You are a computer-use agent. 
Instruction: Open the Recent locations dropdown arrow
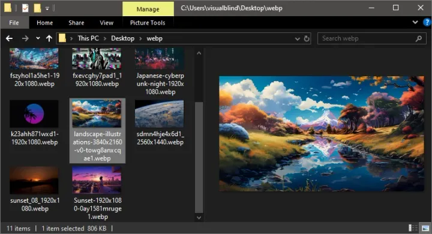pos(38,38)
